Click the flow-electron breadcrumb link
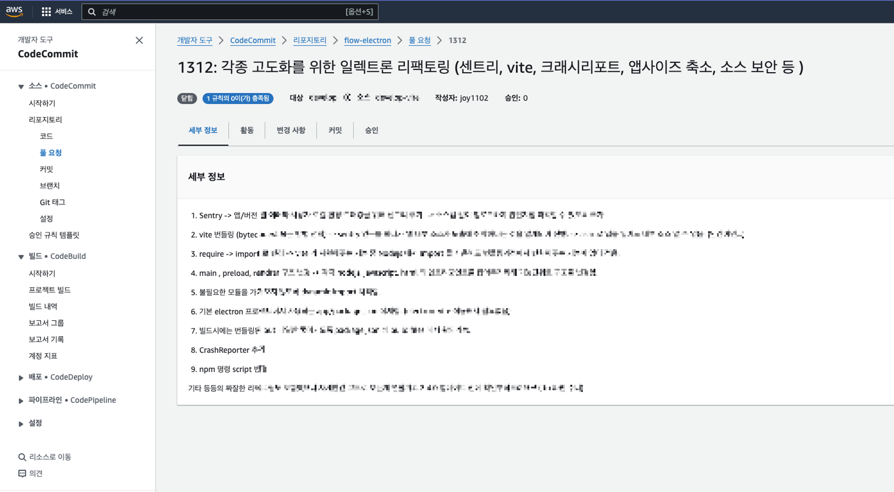 [x=367, y=40]
